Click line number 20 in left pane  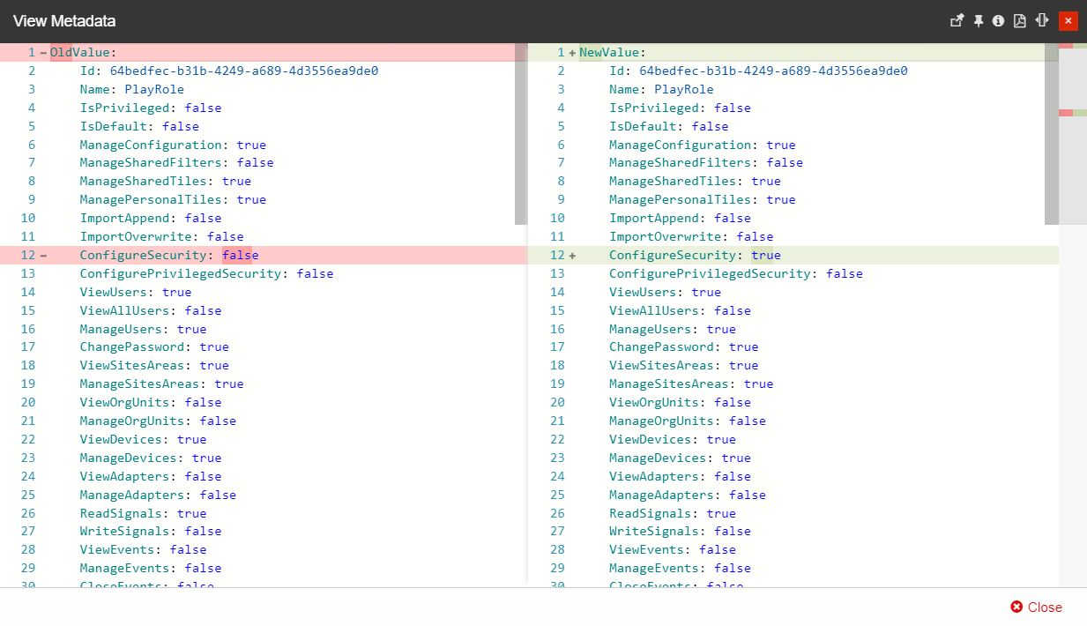point(27,402)
